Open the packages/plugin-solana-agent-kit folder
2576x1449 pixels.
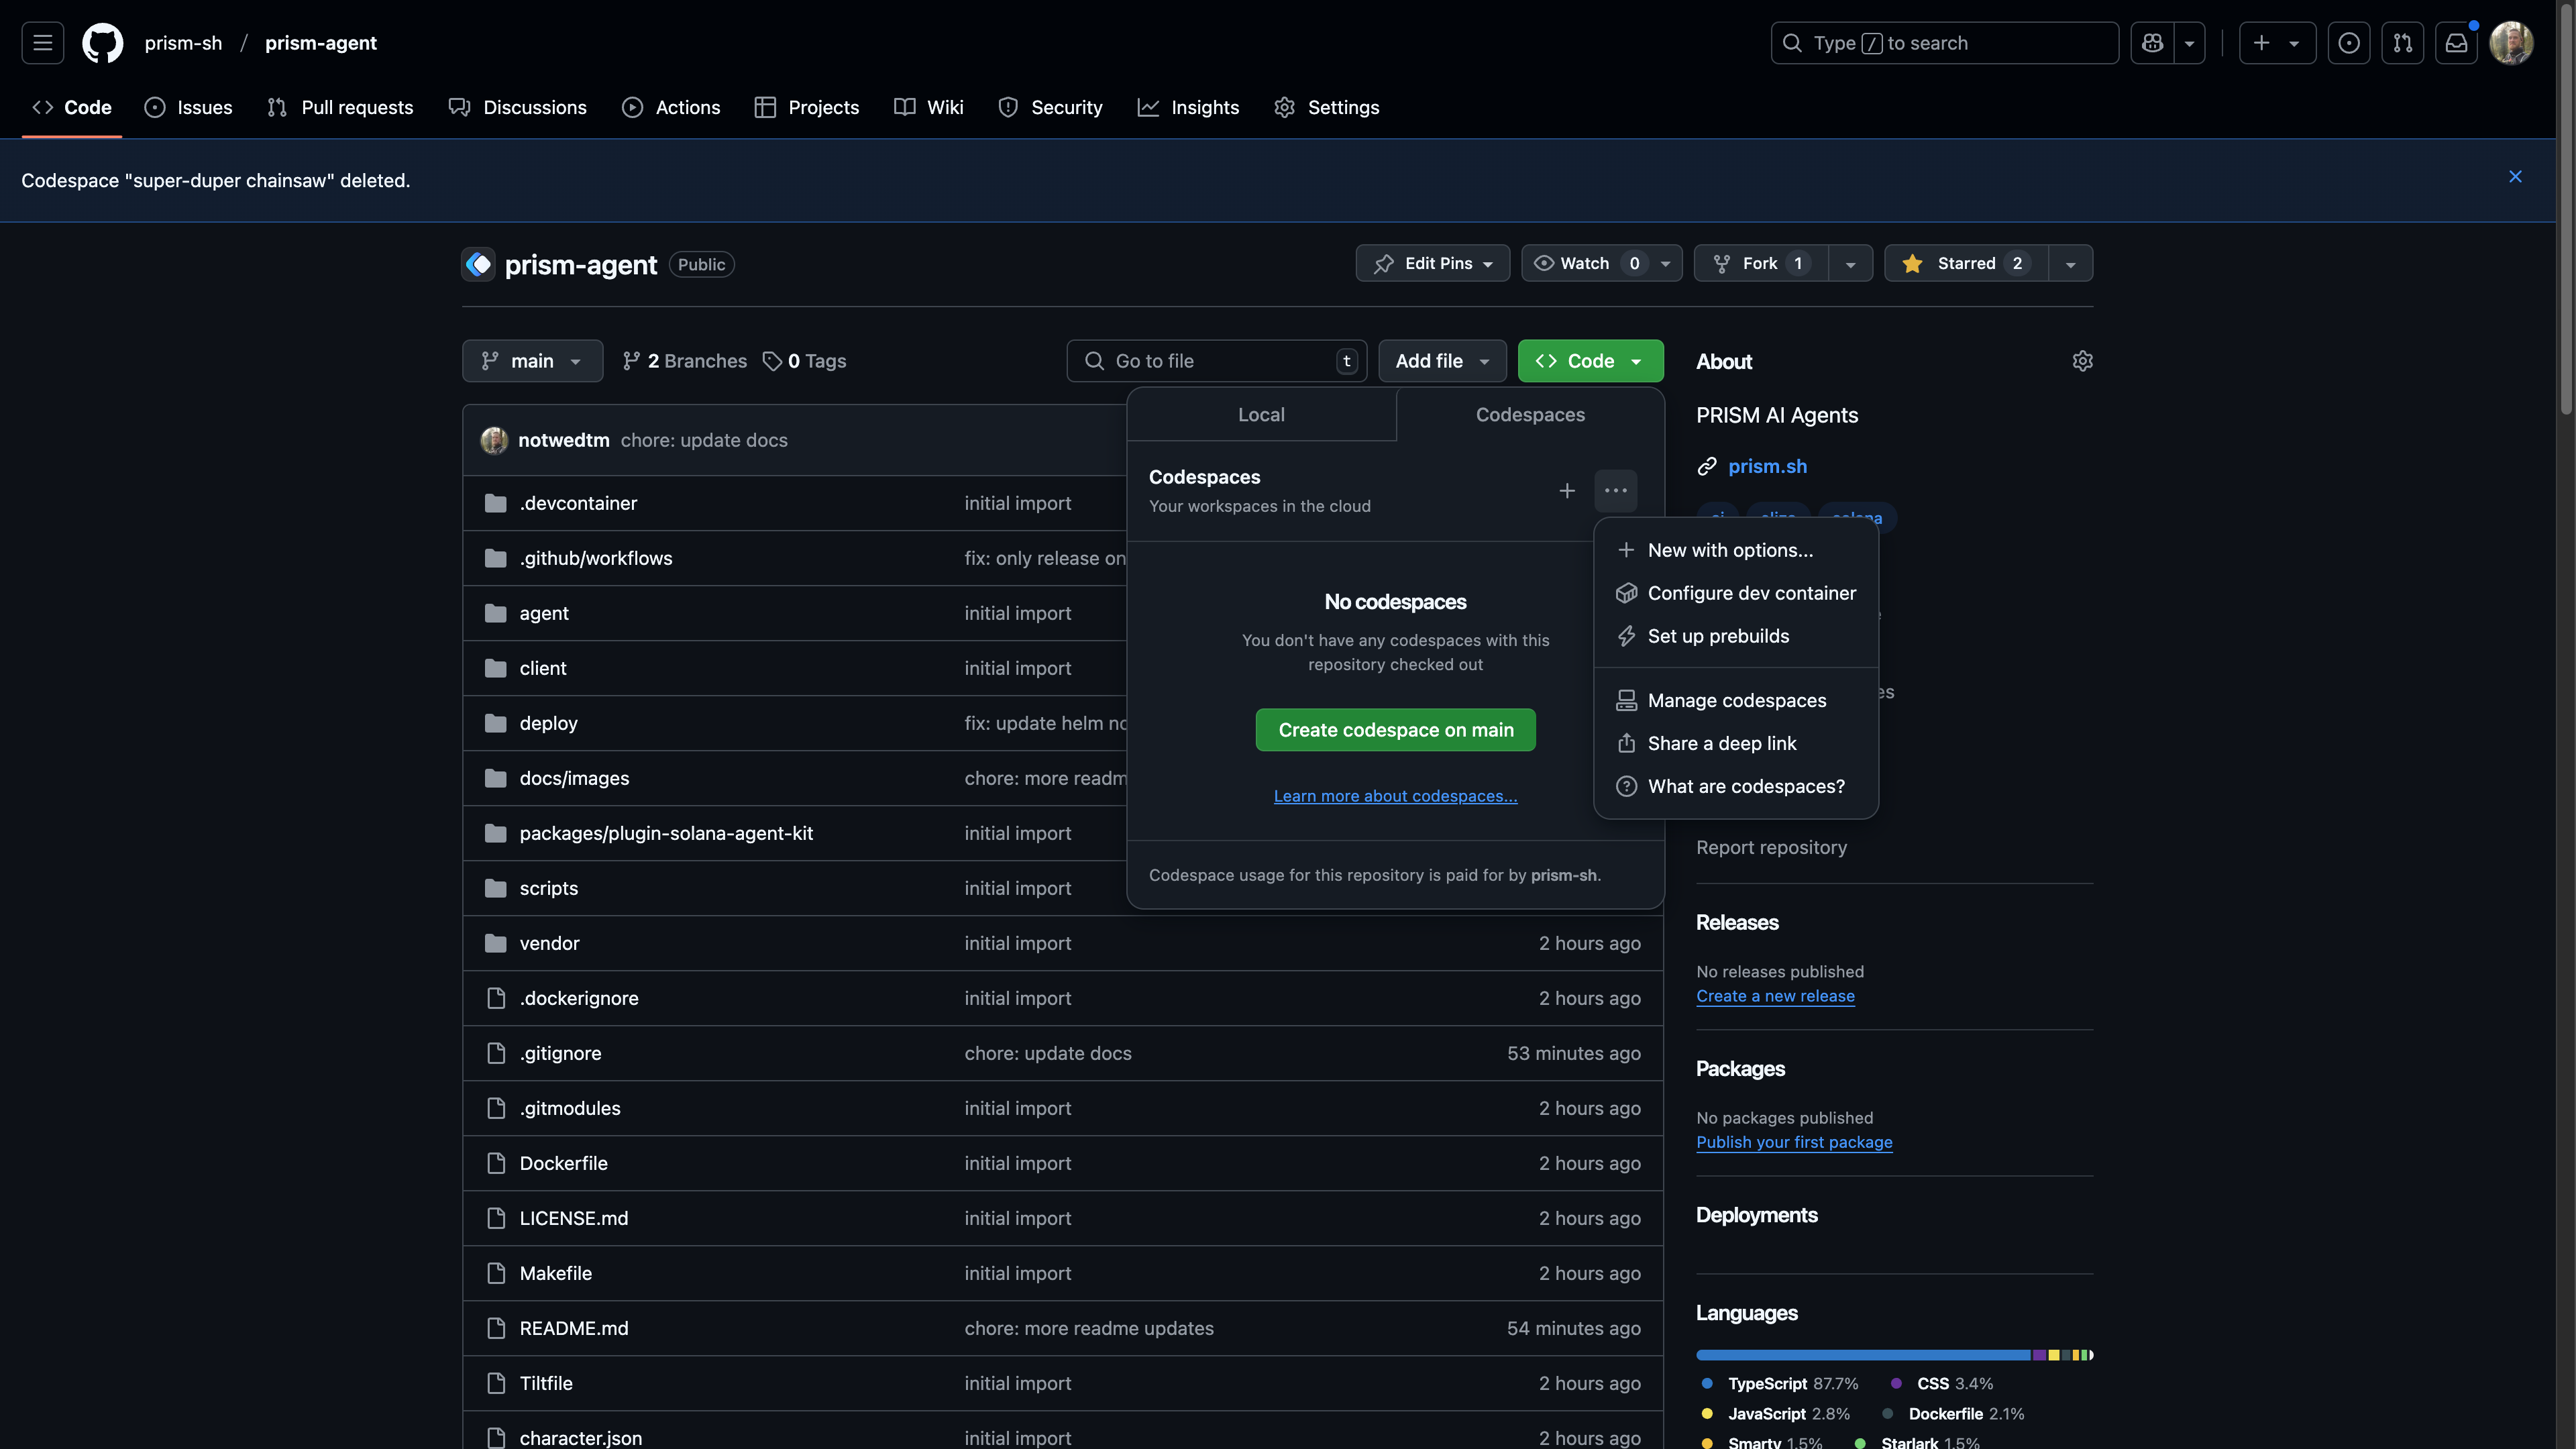(x=666, y=833)
